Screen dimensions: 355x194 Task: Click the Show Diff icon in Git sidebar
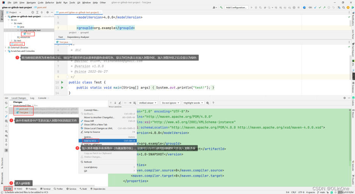(x=6, y=116)
